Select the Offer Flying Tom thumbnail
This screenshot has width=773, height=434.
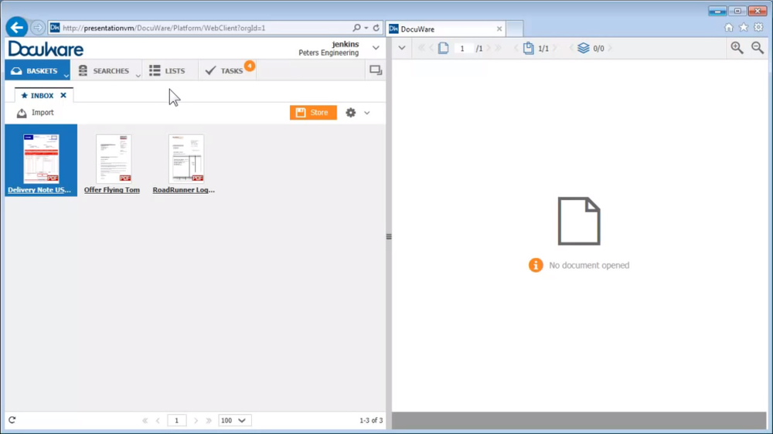click(x=114, y=158)
